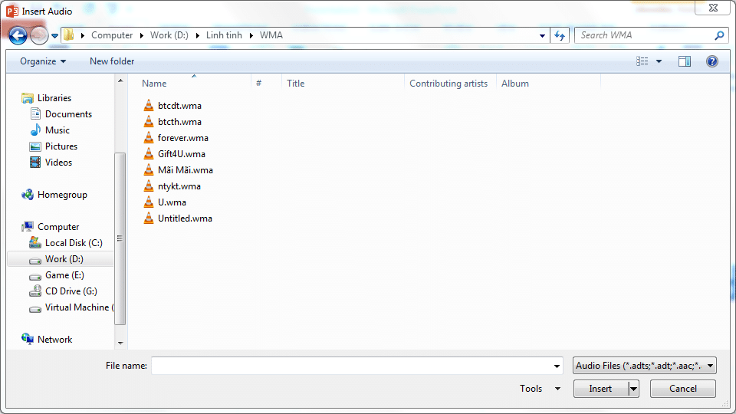Click the File name input field
Screen dimensions: 736x414
(351, 366)
